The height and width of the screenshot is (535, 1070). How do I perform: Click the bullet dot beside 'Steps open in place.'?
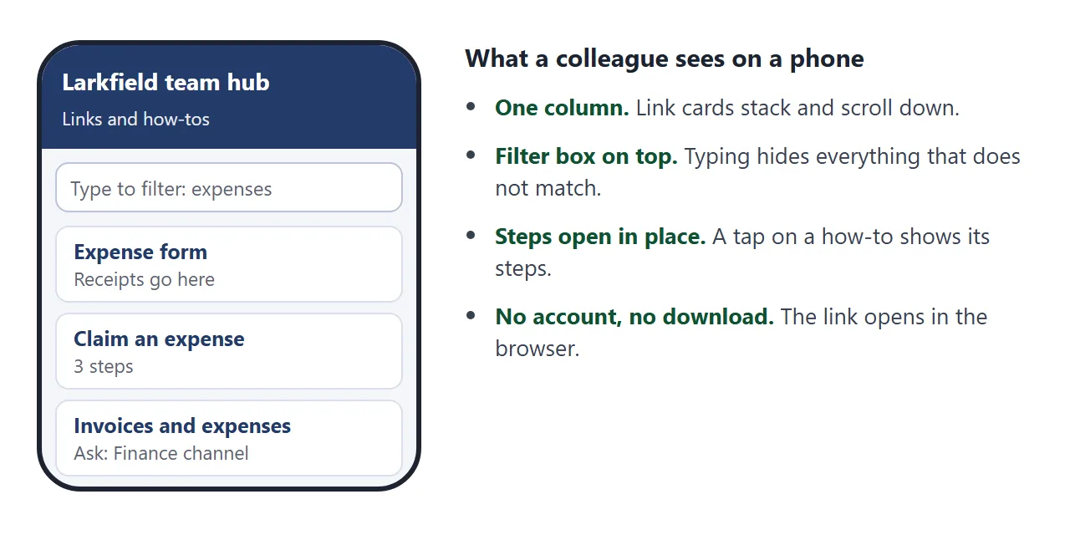point(471,236)
